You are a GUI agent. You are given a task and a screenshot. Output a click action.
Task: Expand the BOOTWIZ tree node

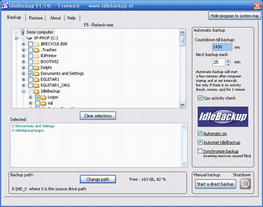(x=23, y=62)
